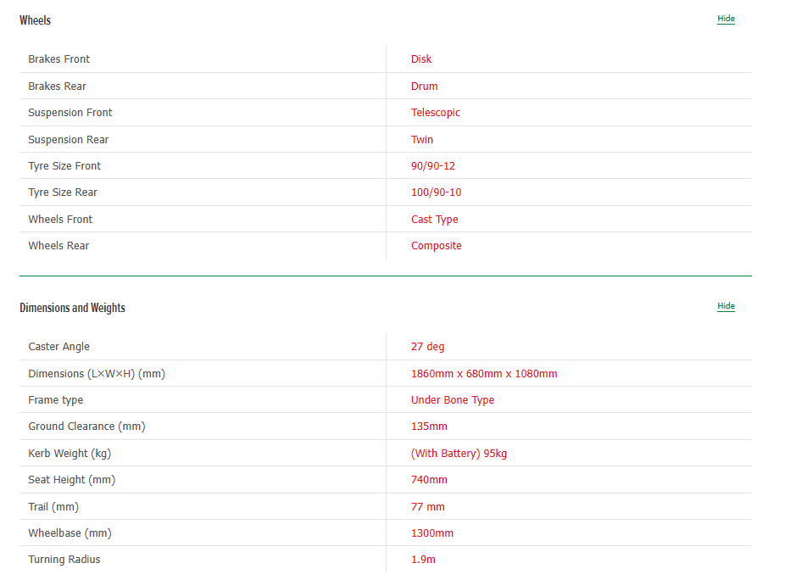
Task: Click the (With Battery) 95kg value
Action: click(x=459, y=454)
